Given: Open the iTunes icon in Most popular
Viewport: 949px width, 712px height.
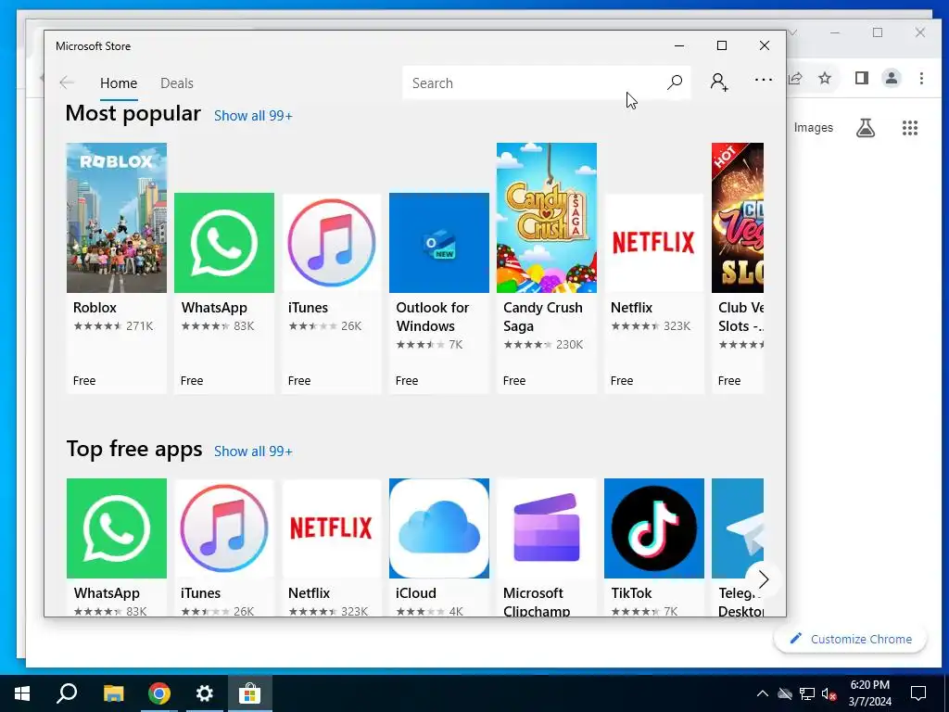Looking at the screenshot, I should (x=332, y=243).
